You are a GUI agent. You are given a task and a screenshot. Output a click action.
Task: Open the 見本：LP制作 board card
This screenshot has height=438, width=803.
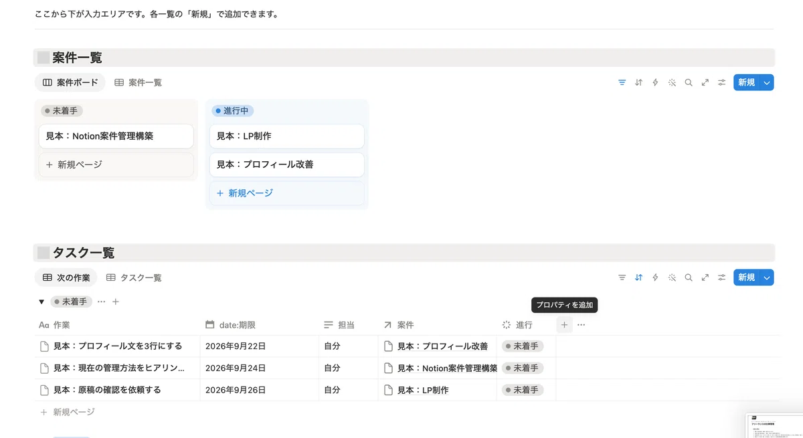(x=287, y=136)
